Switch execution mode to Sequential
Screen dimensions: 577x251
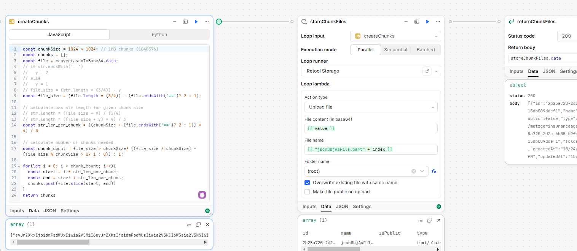(x=395, y=49)
